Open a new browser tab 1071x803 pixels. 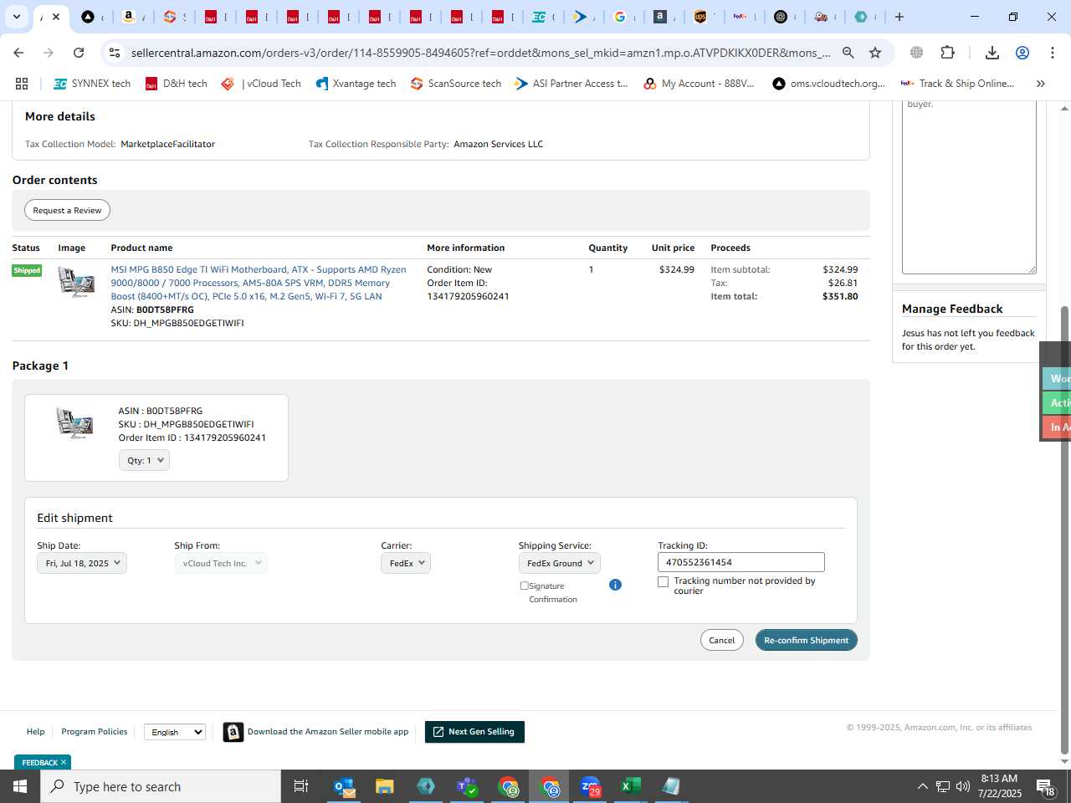pos(899,17)
